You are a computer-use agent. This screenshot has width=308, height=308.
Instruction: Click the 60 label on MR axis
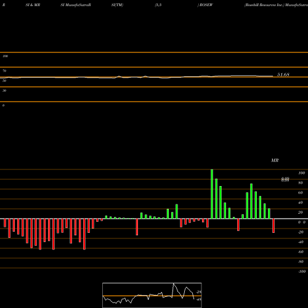click(x=301, y=193)
